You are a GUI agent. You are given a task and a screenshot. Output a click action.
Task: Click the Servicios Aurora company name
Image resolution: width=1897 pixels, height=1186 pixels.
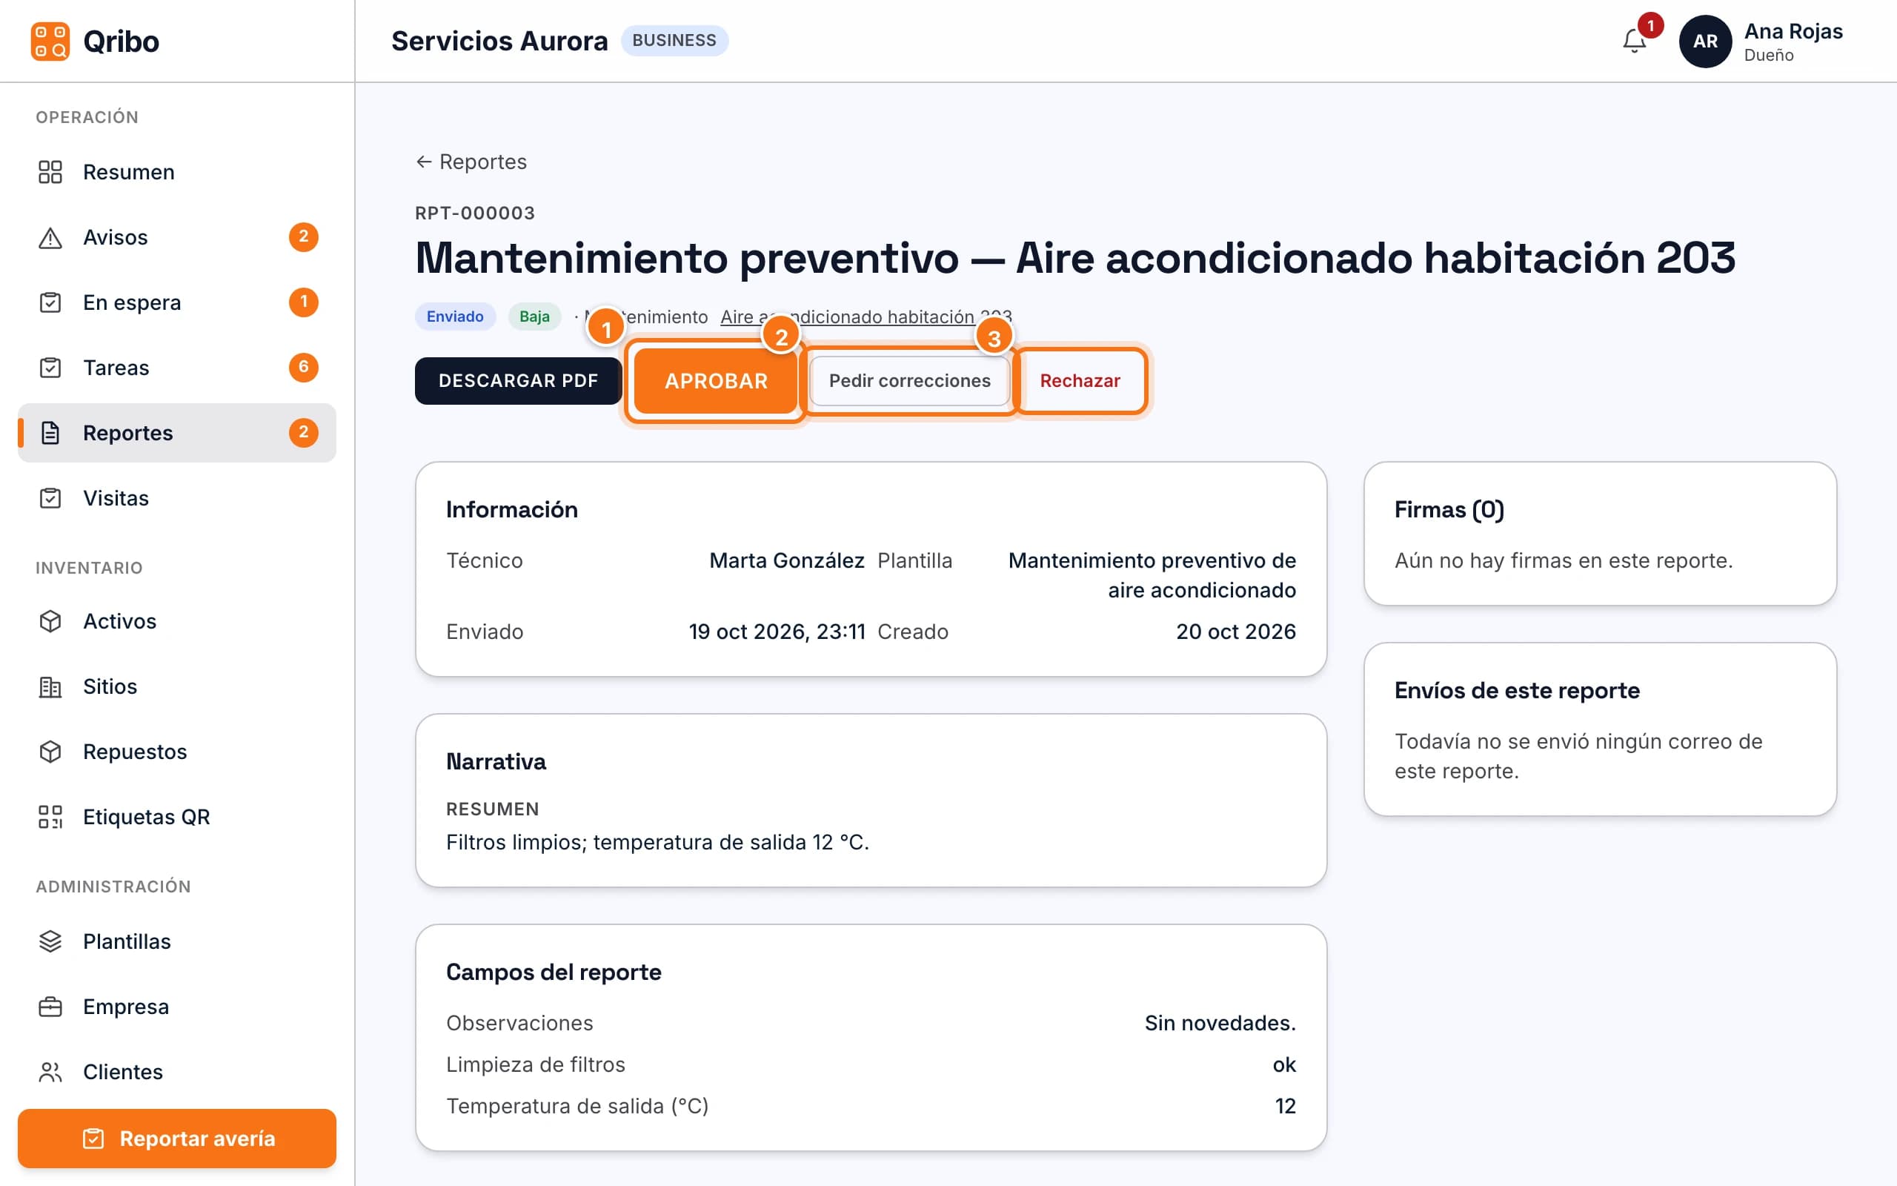click(x=499, y=41)
